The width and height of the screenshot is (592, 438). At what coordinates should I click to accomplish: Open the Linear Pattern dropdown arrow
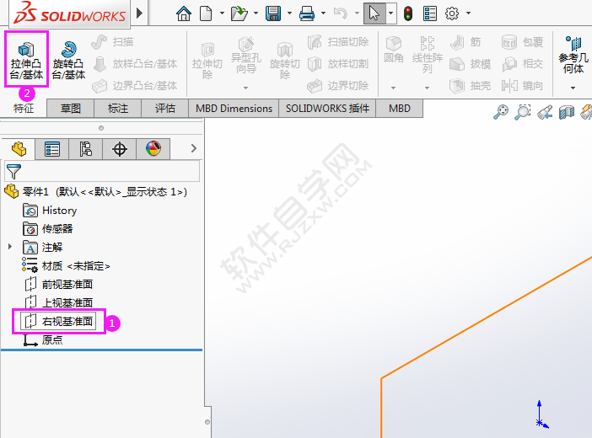427,88
